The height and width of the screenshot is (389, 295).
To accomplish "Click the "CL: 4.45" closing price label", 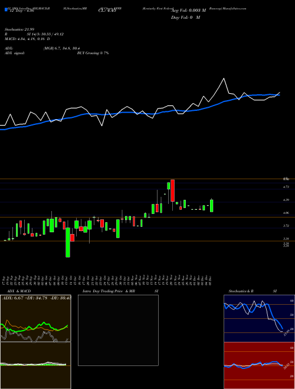I will click(x=107, y=11).
